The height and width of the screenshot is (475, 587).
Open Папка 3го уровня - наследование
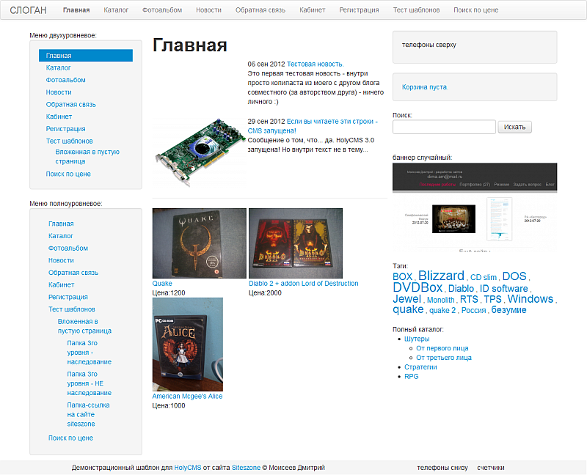coord(89,353)
